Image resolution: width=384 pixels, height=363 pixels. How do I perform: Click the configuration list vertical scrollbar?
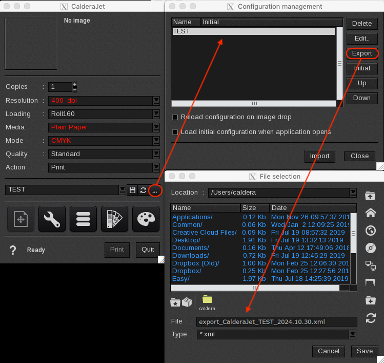pos(339,63)
